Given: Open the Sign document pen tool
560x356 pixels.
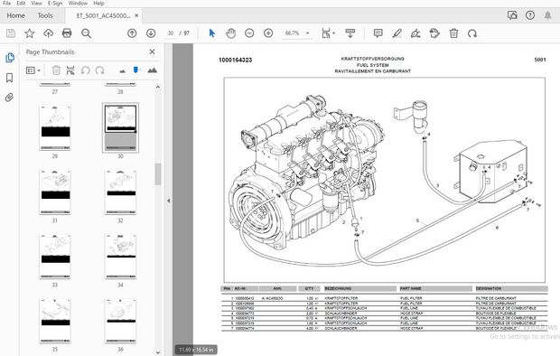Looking at the screenshot, I should pyautogui.click(x=415, y=33).
